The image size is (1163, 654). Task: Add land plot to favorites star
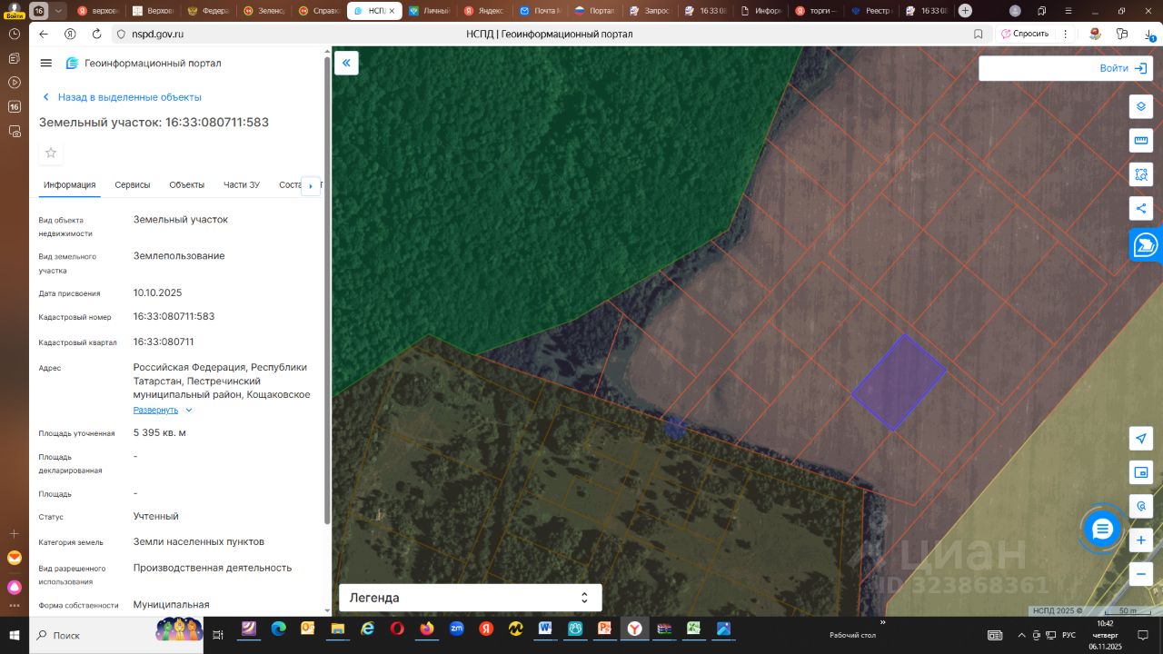tap(51, 153)
